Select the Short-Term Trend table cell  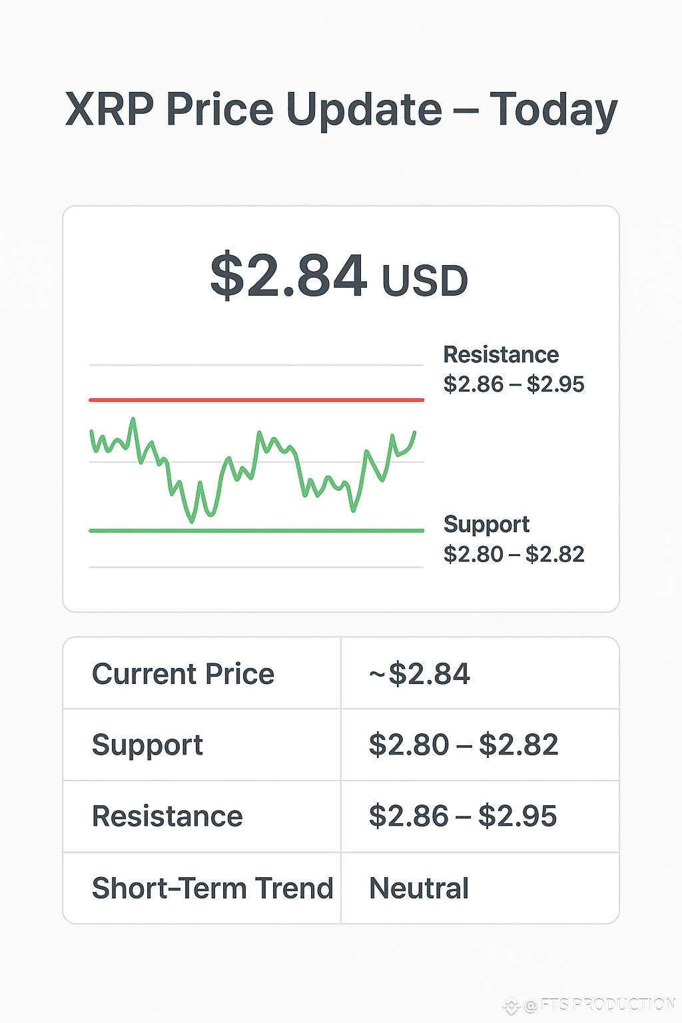tap(212, 888)
